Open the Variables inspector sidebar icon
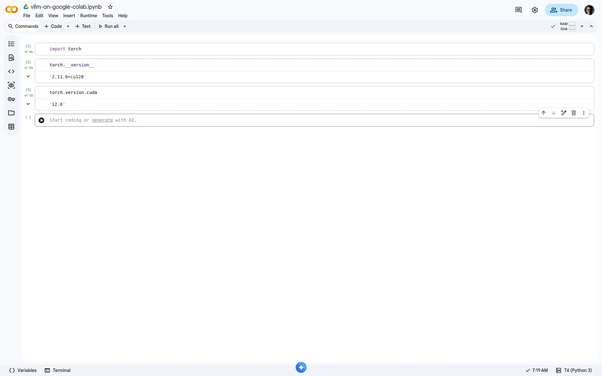 point(11,85)
